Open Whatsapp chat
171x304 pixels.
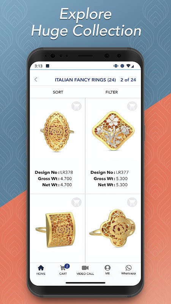(x=128, y=270)
